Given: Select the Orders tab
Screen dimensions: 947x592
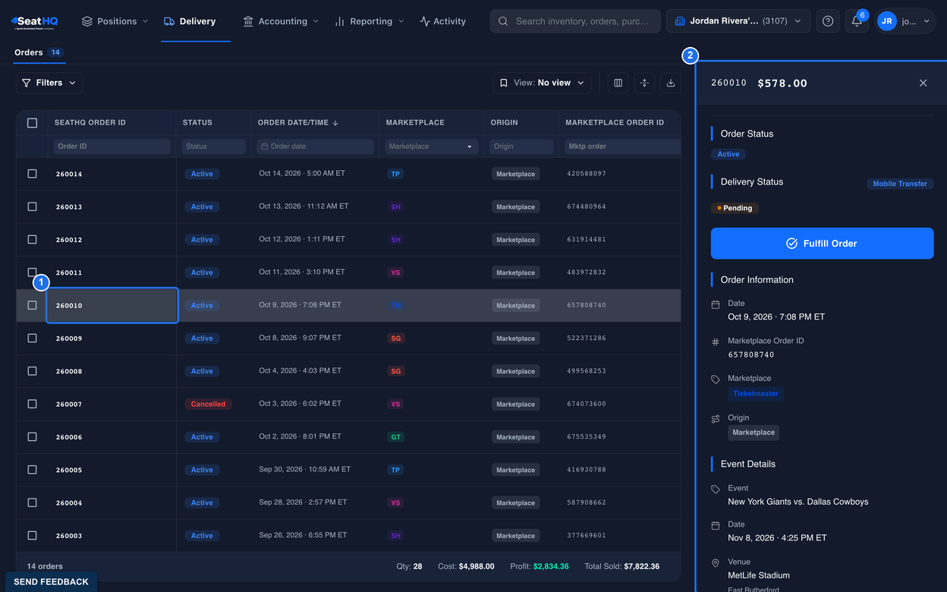Looking at the screenshot, I should point(39,52).
